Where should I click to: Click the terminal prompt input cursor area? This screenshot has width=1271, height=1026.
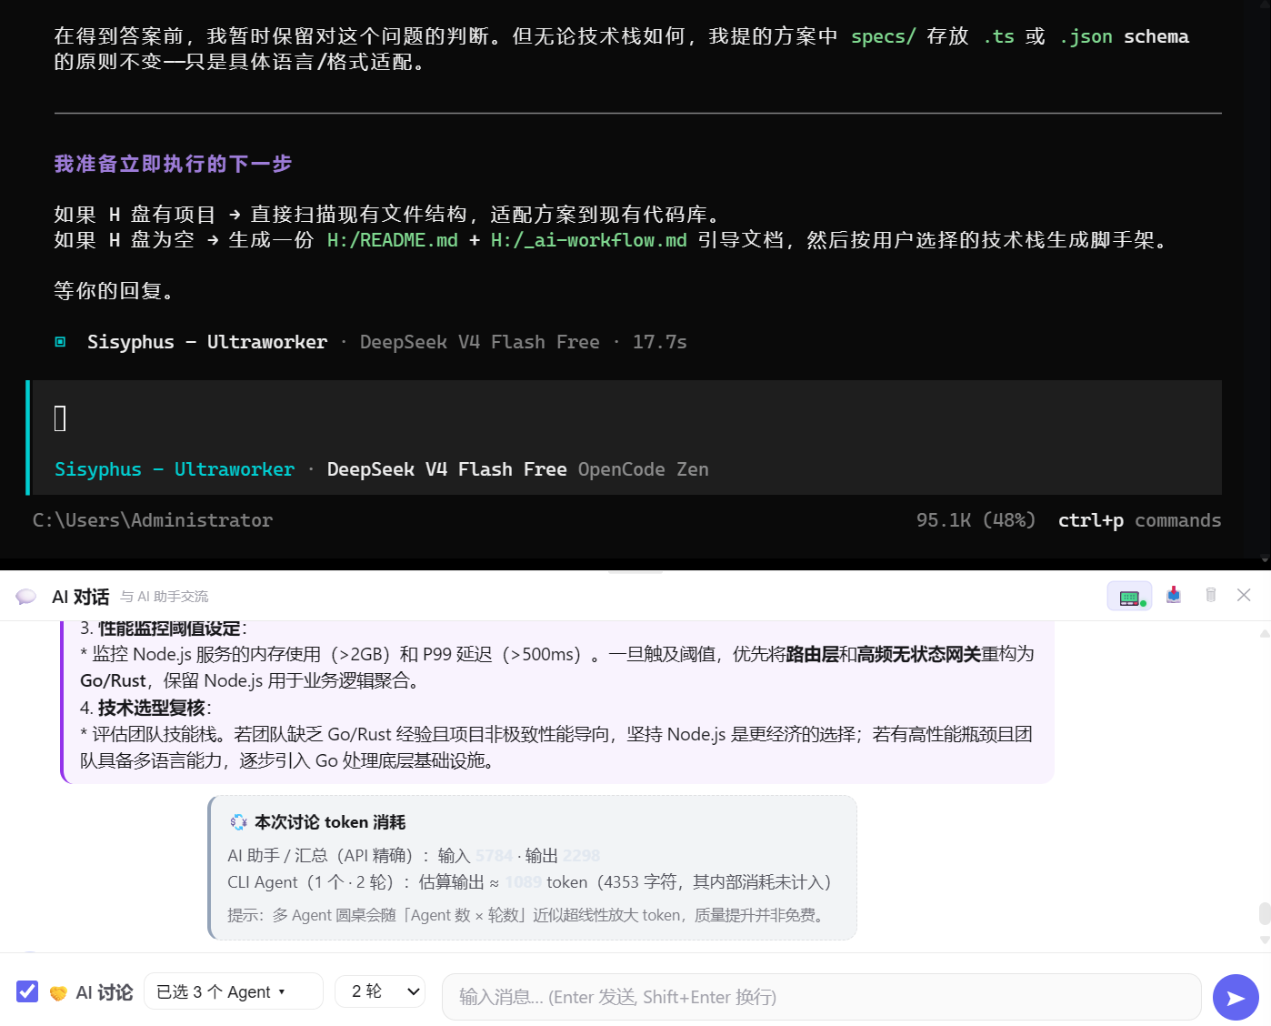(x=60, y=418)
